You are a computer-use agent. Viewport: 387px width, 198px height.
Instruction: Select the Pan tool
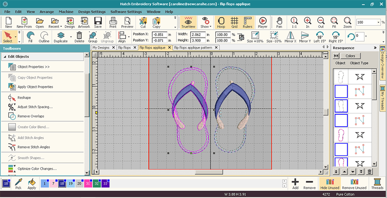[279, 22]
